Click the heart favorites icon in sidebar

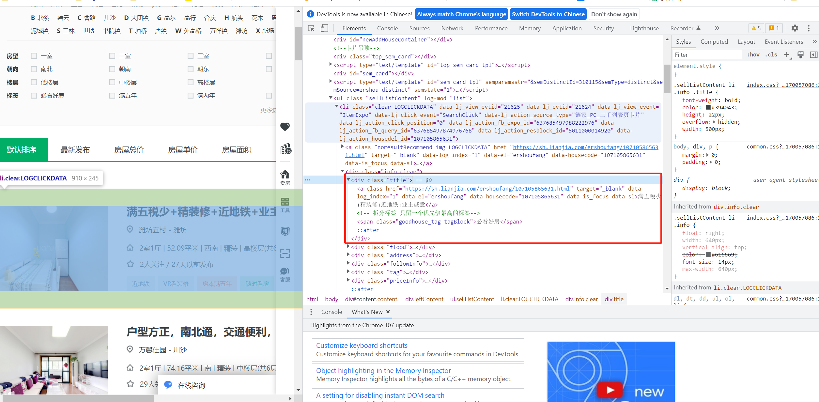click(x=285, y=127)
